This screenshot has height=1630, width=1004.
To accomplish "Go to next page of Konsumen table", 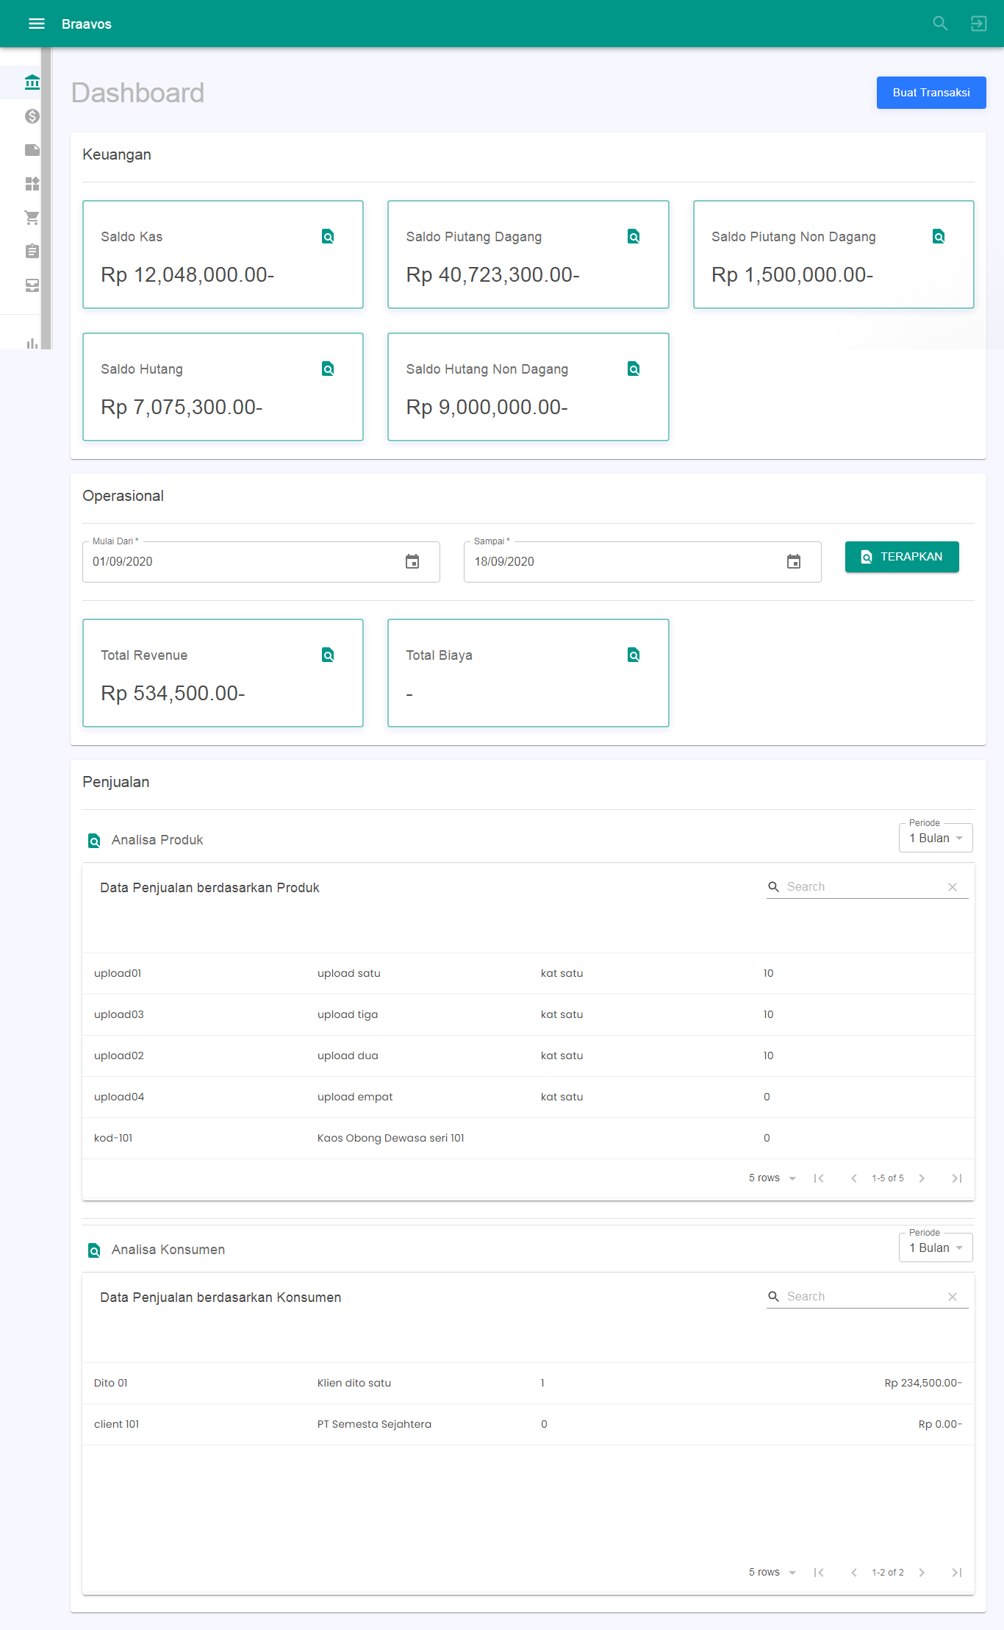I will coord(922,1573).
